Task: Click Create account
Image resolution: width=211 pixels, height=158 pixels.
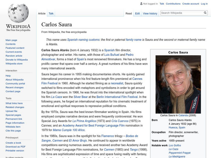Action: pos(190,4)
